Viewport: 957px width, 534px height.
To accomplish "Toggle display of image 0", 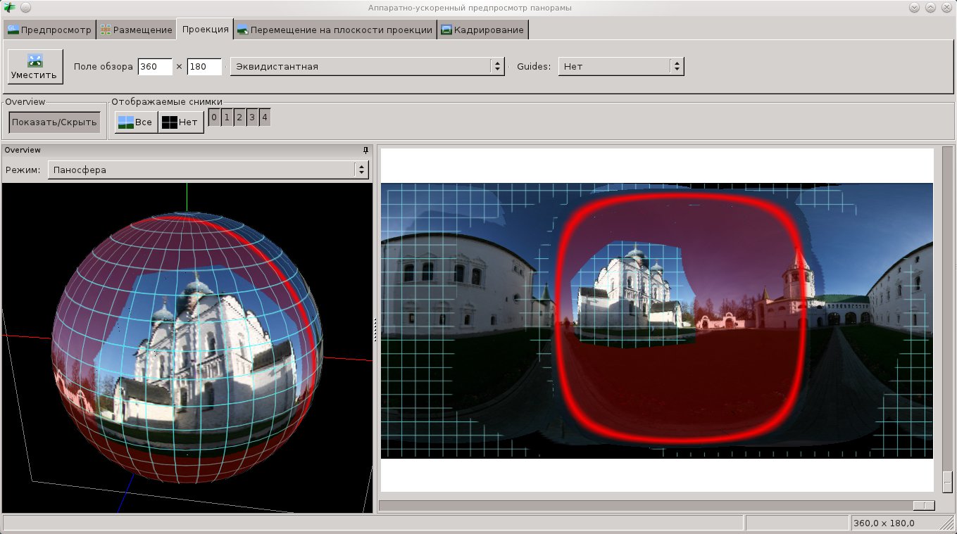I will click(214, 117).
